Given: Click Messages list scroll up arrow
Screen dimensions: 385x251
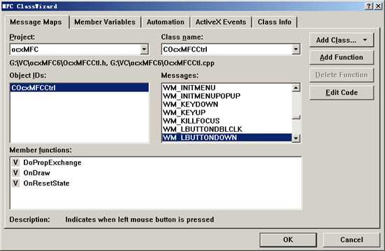Looking at the screenshot, I should (x=296, y=88).
